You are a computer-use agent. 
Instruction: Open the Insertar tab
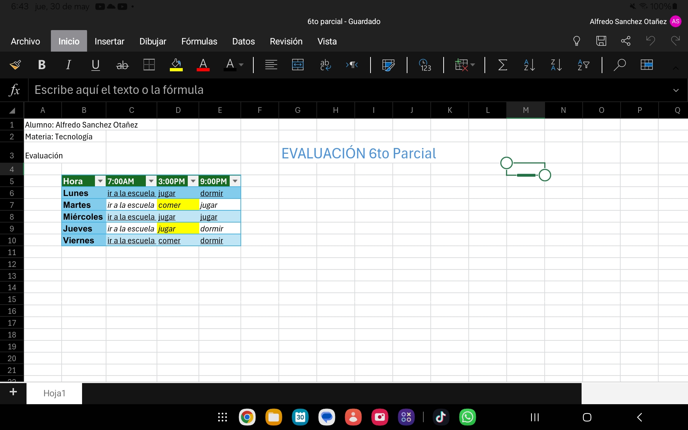(x=109, y=42)
